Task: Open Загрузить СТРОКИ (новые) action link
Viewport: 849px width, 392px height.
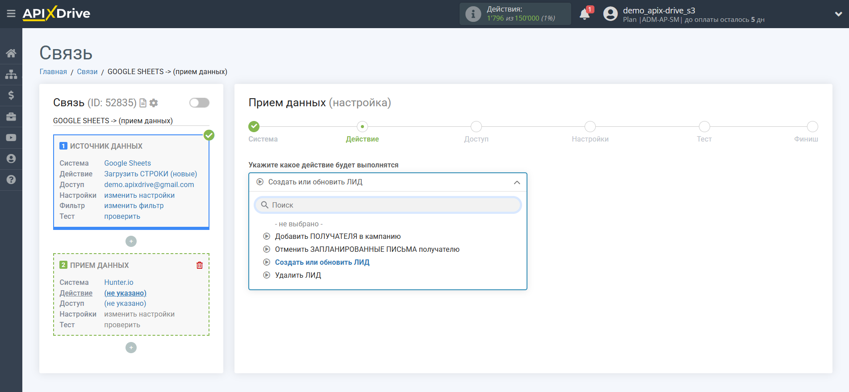Action: [x=151, y=174]
